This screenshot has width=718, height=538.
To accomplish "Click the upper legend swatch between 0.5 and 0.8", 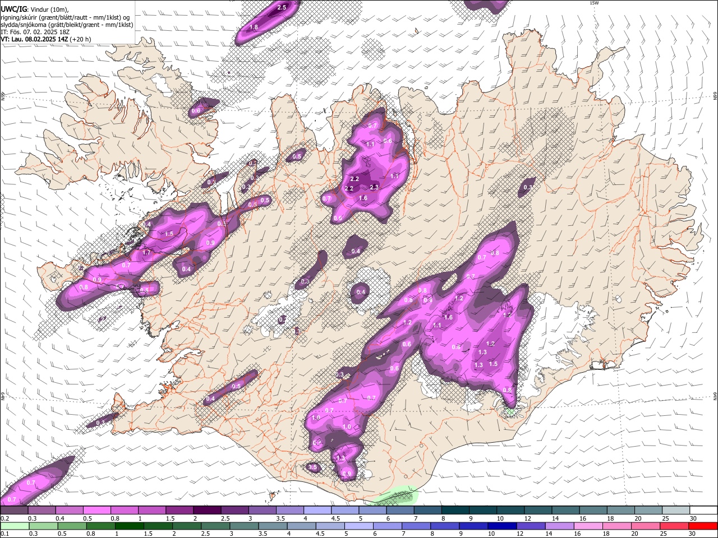I will pos(96,511).
